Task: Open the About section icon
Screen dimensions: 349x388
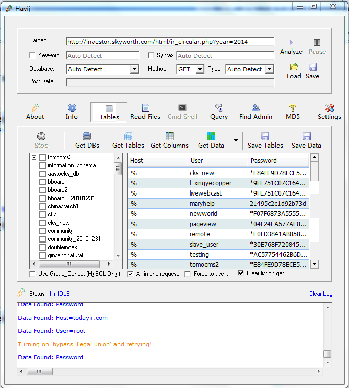Action: [x=35, y=108]
